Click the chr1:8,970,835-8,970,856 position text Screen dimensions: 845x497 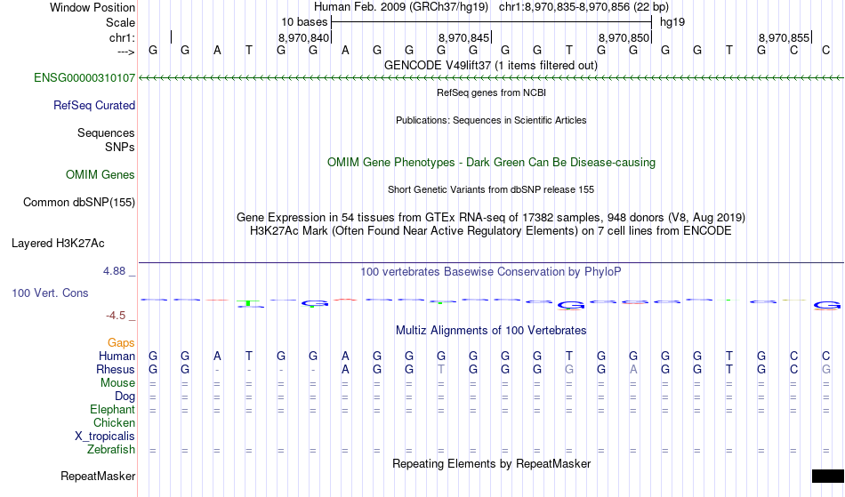pos(583,7)
